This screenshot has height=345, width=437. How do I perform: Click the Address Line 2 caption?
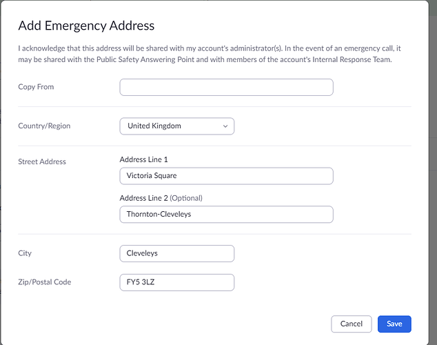pyautogui.click(x=143, y=198)
